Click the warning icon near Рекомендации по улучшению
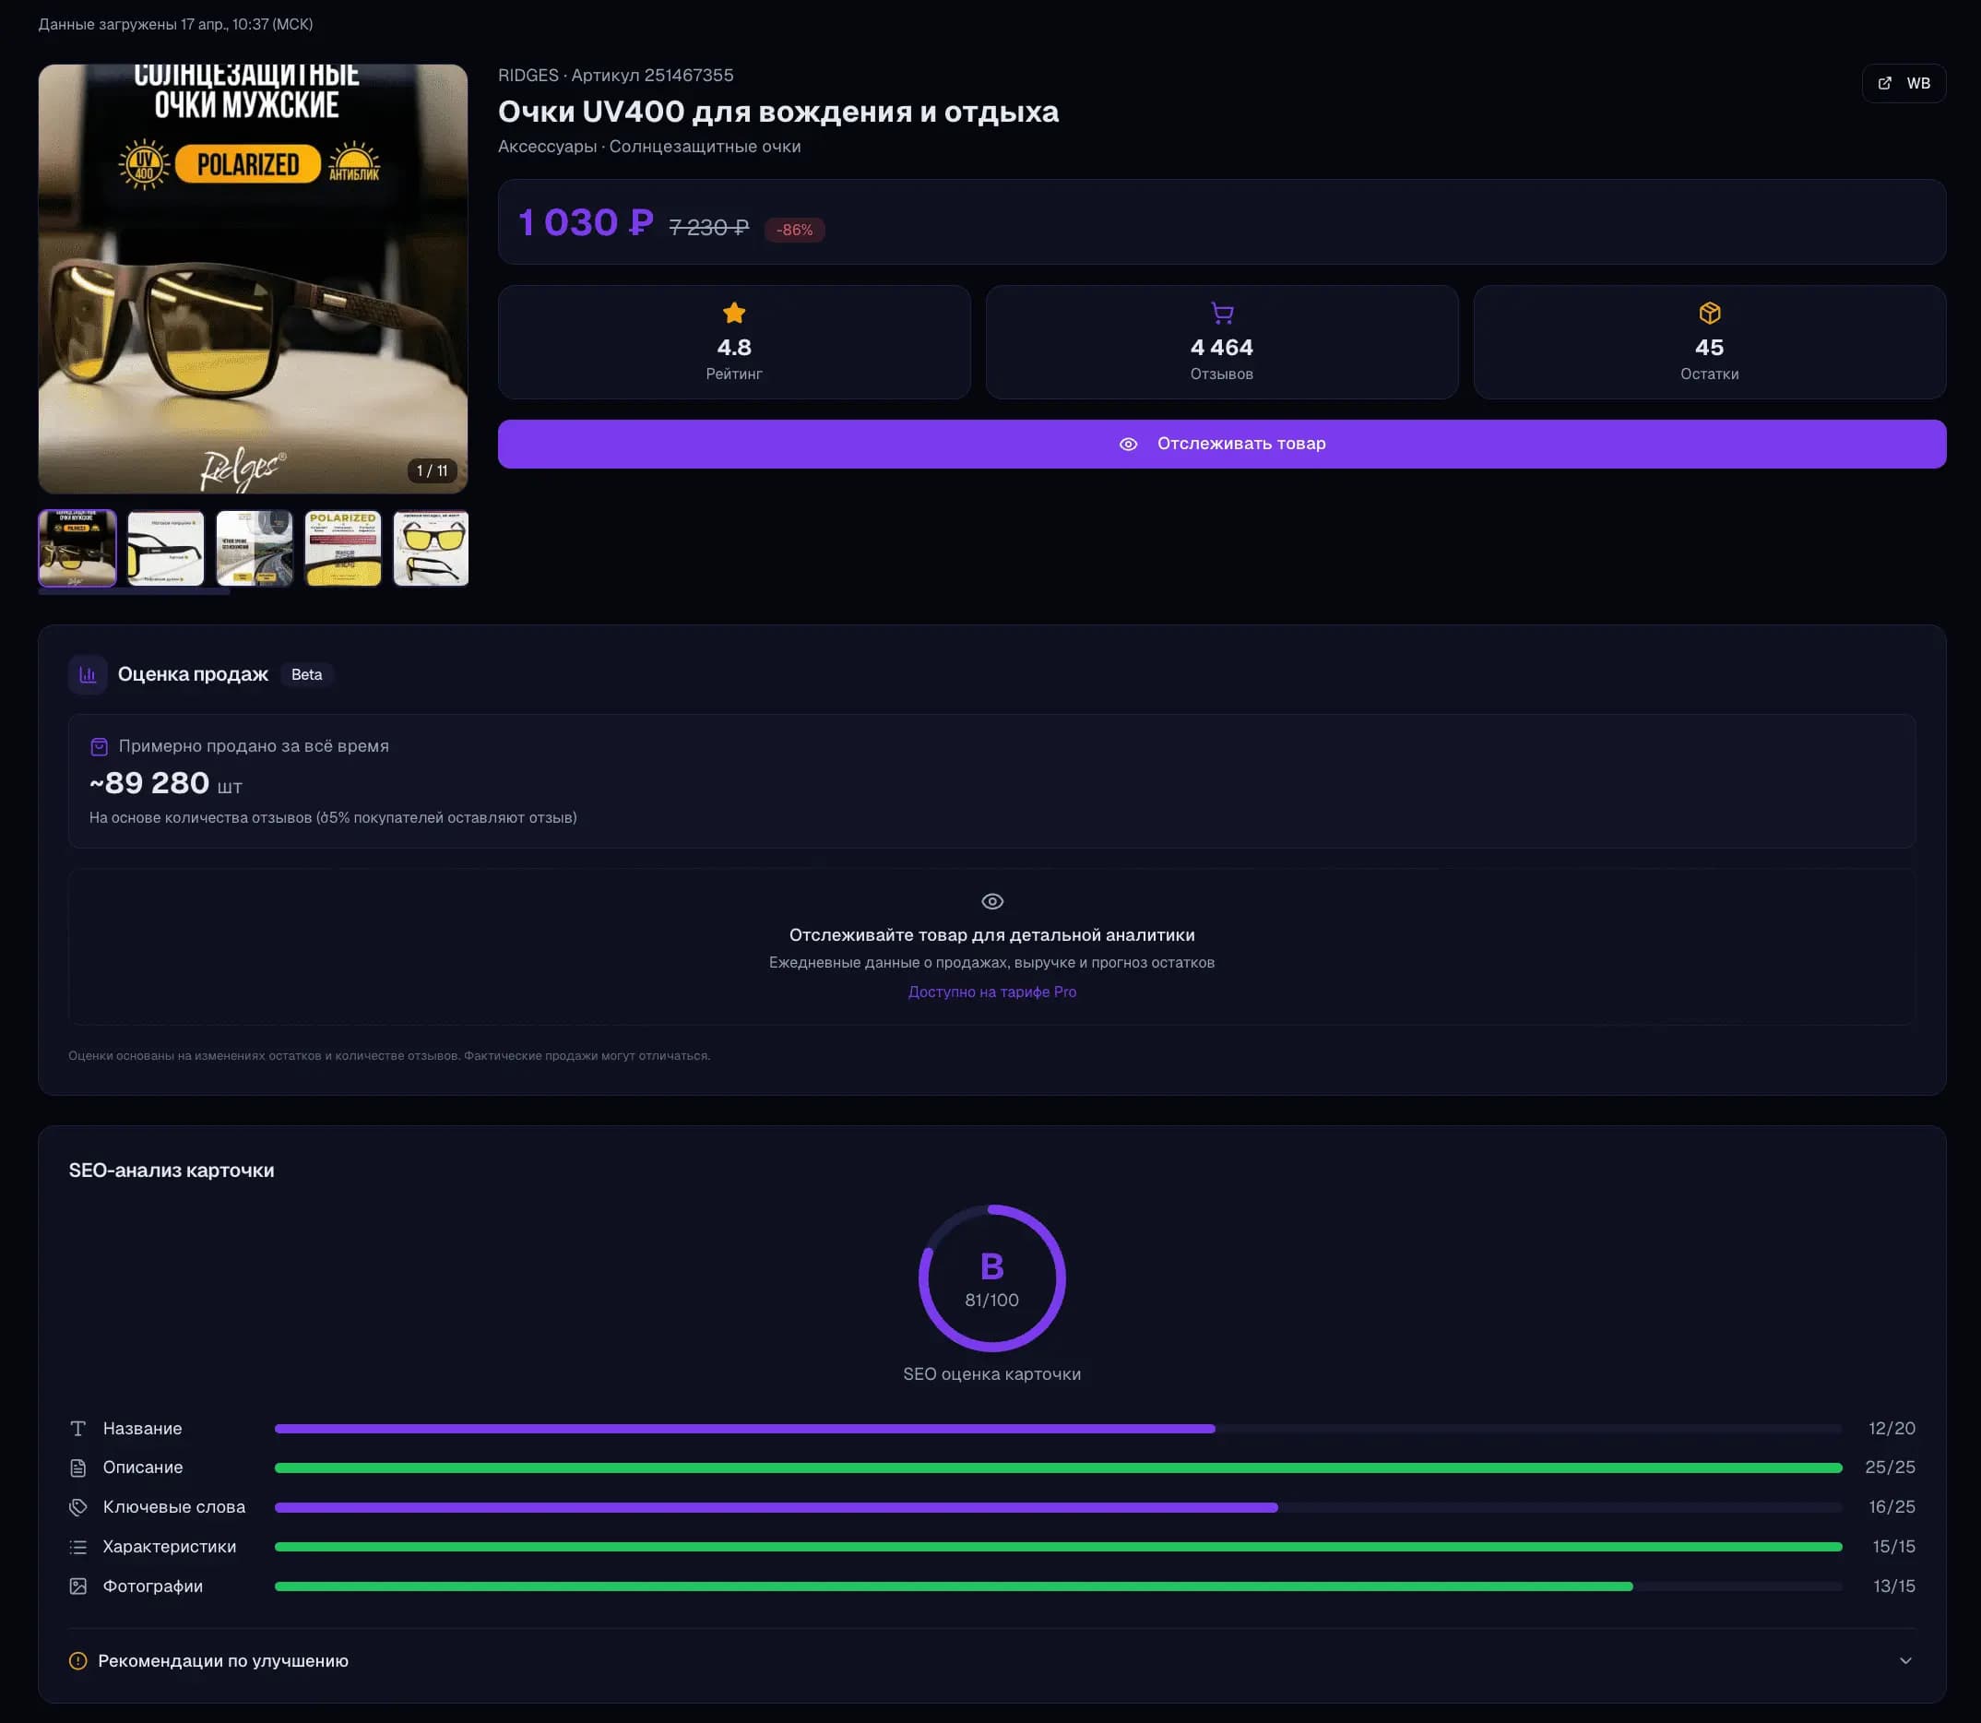Image resolution: width=1981 pixels, height=1723 pixels. click(77, 1660)
